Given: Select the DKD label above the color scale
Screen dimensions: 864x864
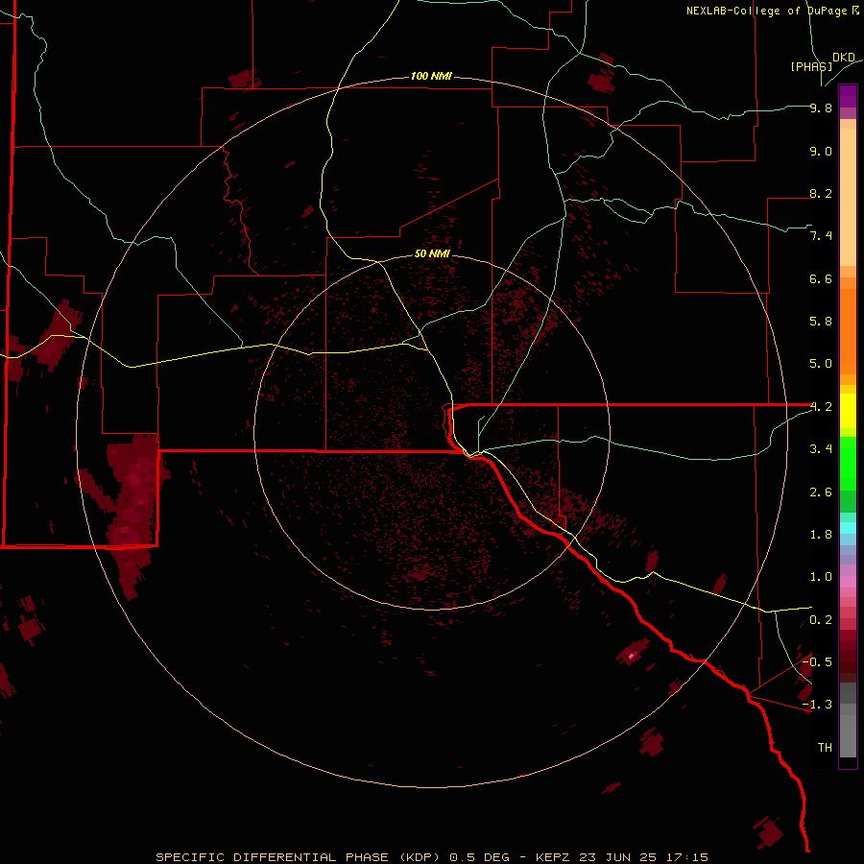Looking at the screenshot, I should pyautogui.click(x=844, y=58).
